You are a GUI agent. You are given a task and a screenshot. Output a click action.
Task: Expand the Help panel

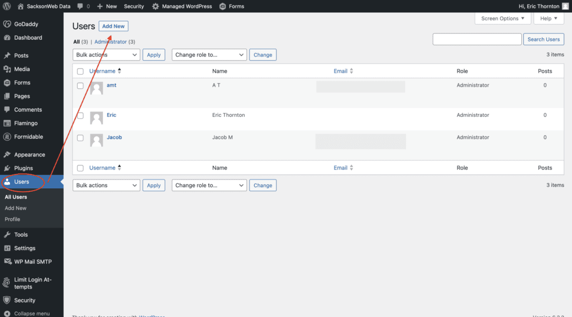(549, 18)
